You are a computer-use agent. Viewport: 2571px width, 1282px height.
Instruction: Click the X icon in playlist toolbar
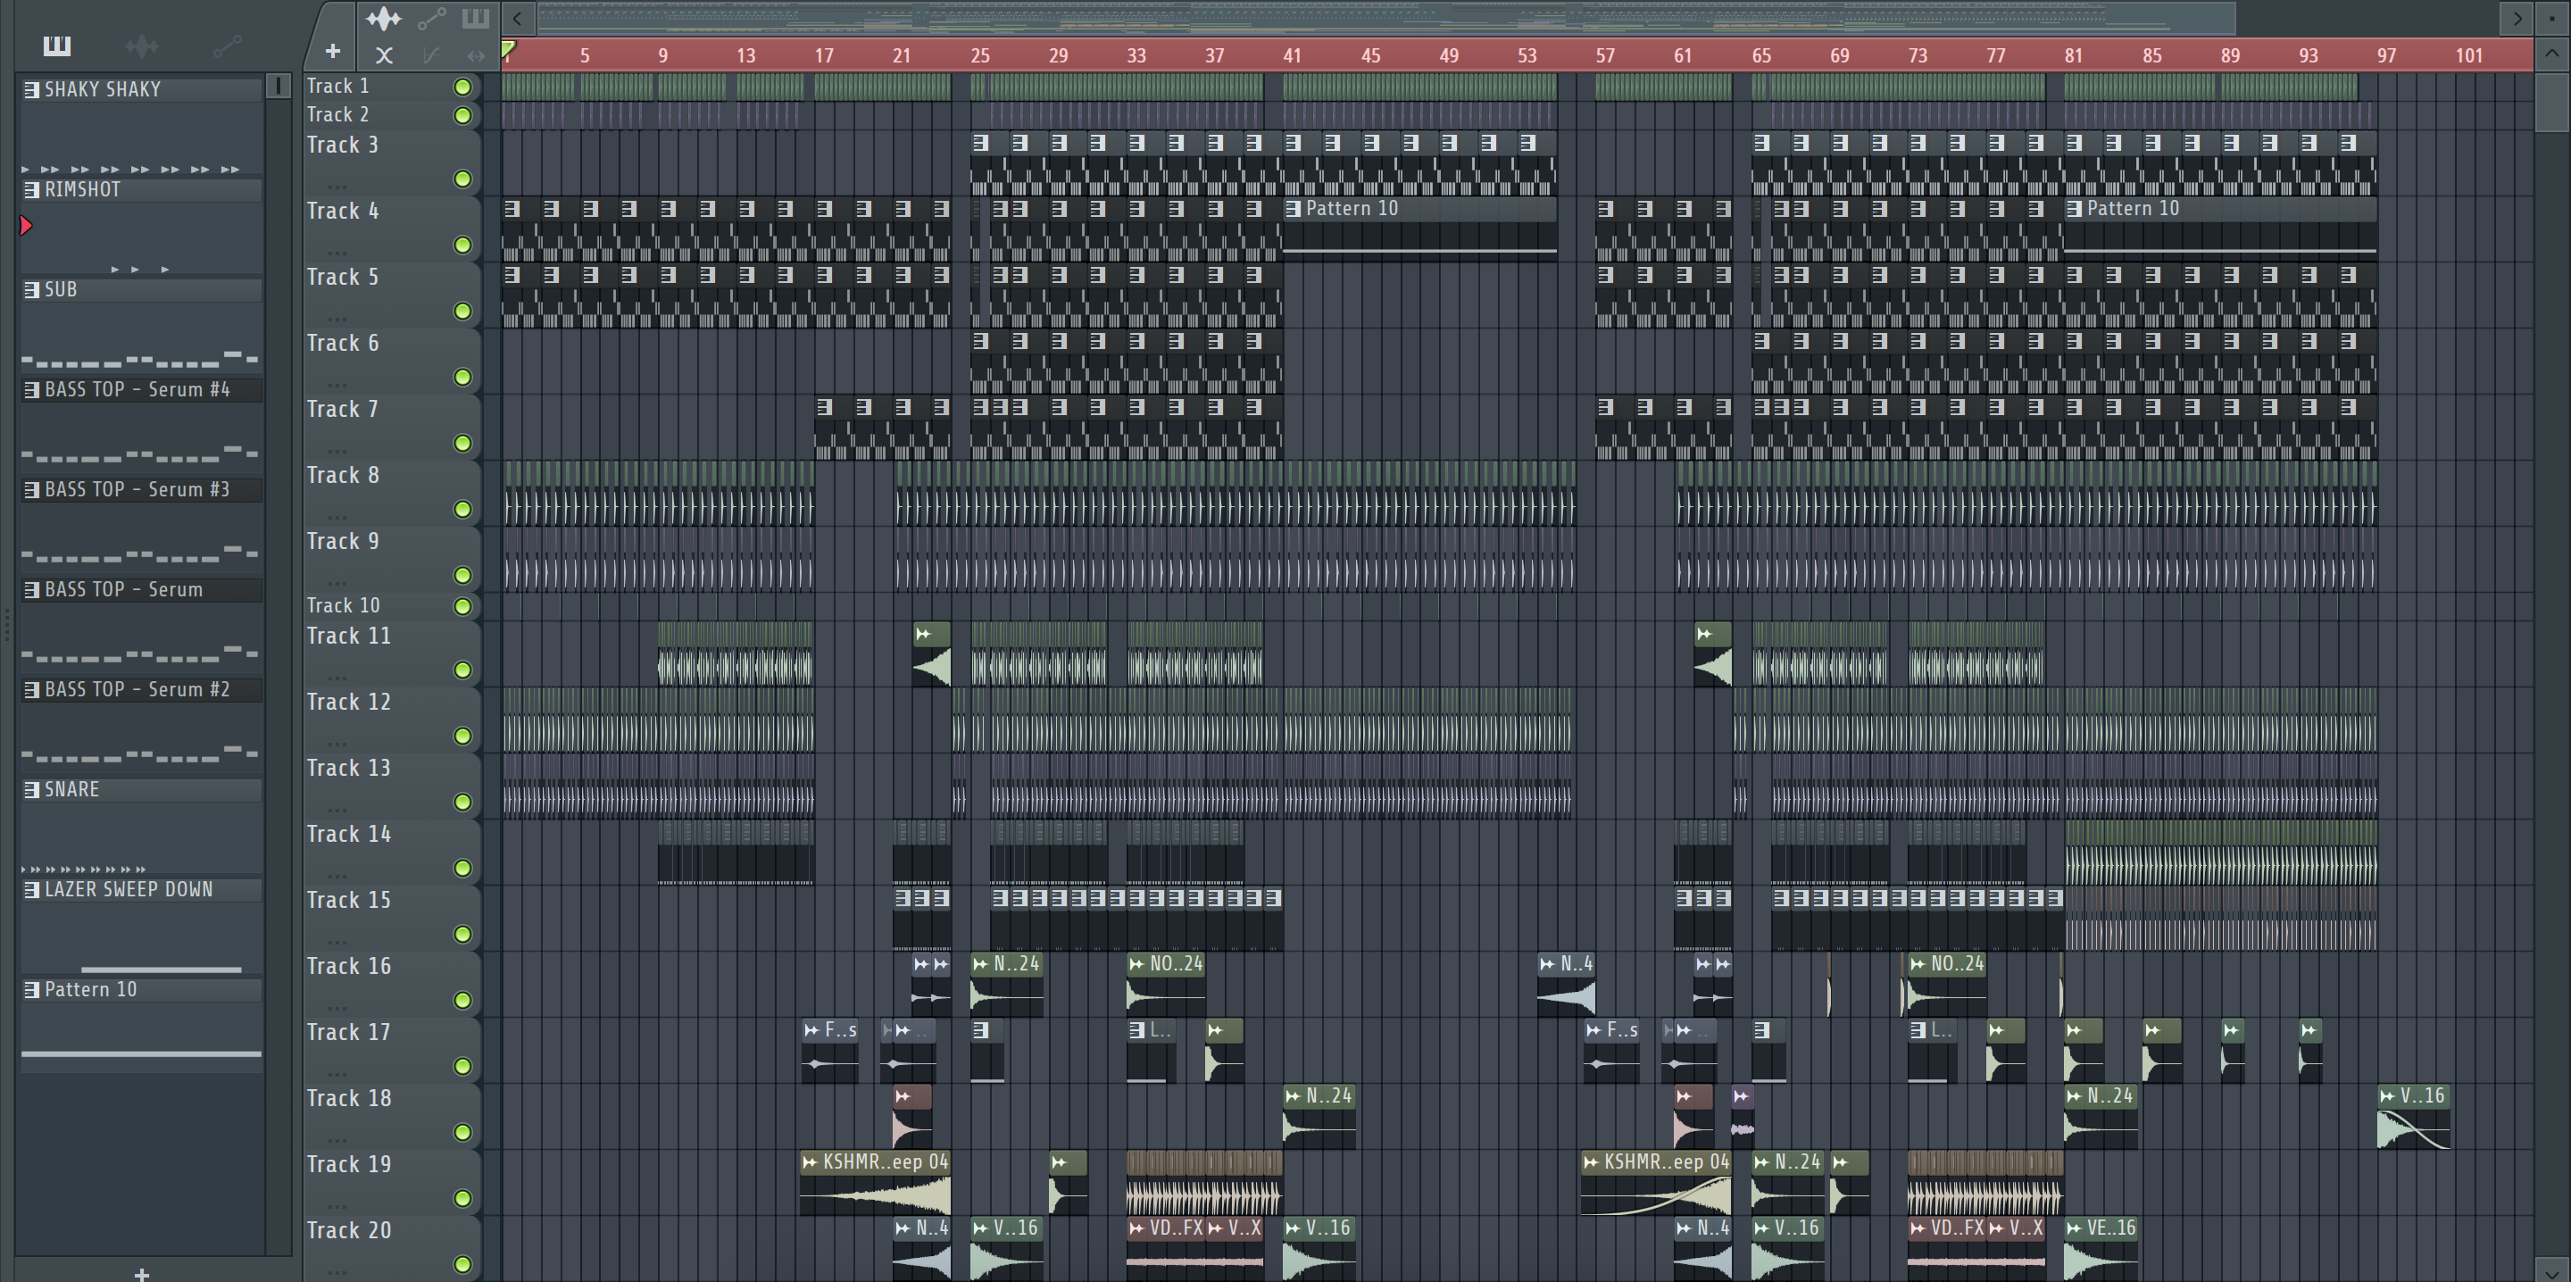click(384, 56)
